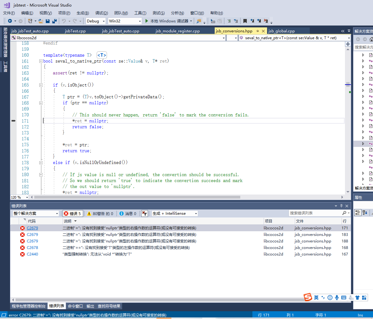The width and height of the screenshot is (373, 319).
Task: Open the libcocos2d scope dropdown
Action: click(x=118, y=38)
